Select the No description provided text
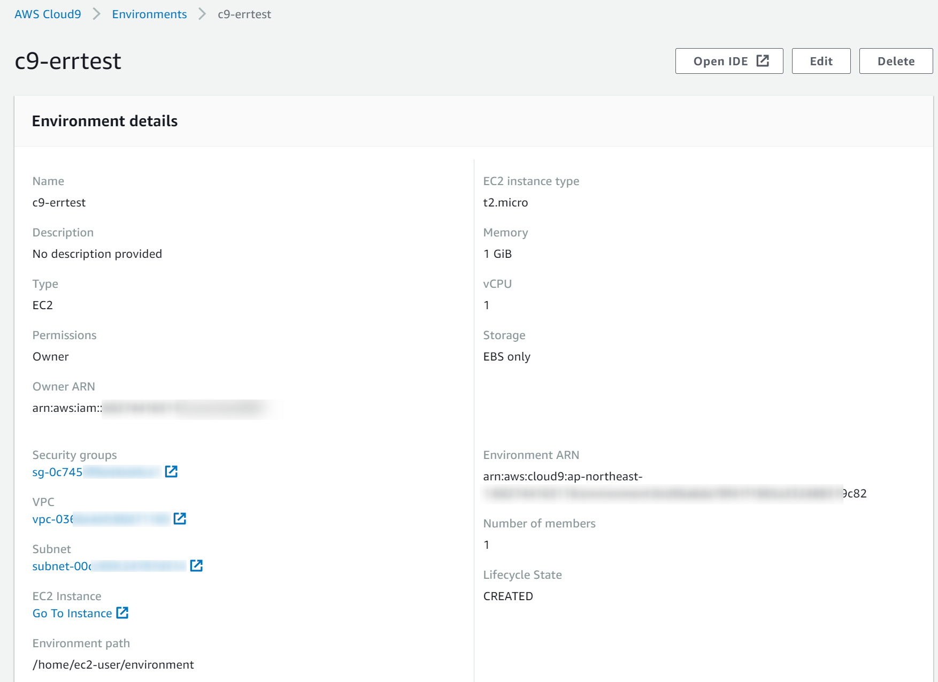Screen dimensions: 938x682 97,254
